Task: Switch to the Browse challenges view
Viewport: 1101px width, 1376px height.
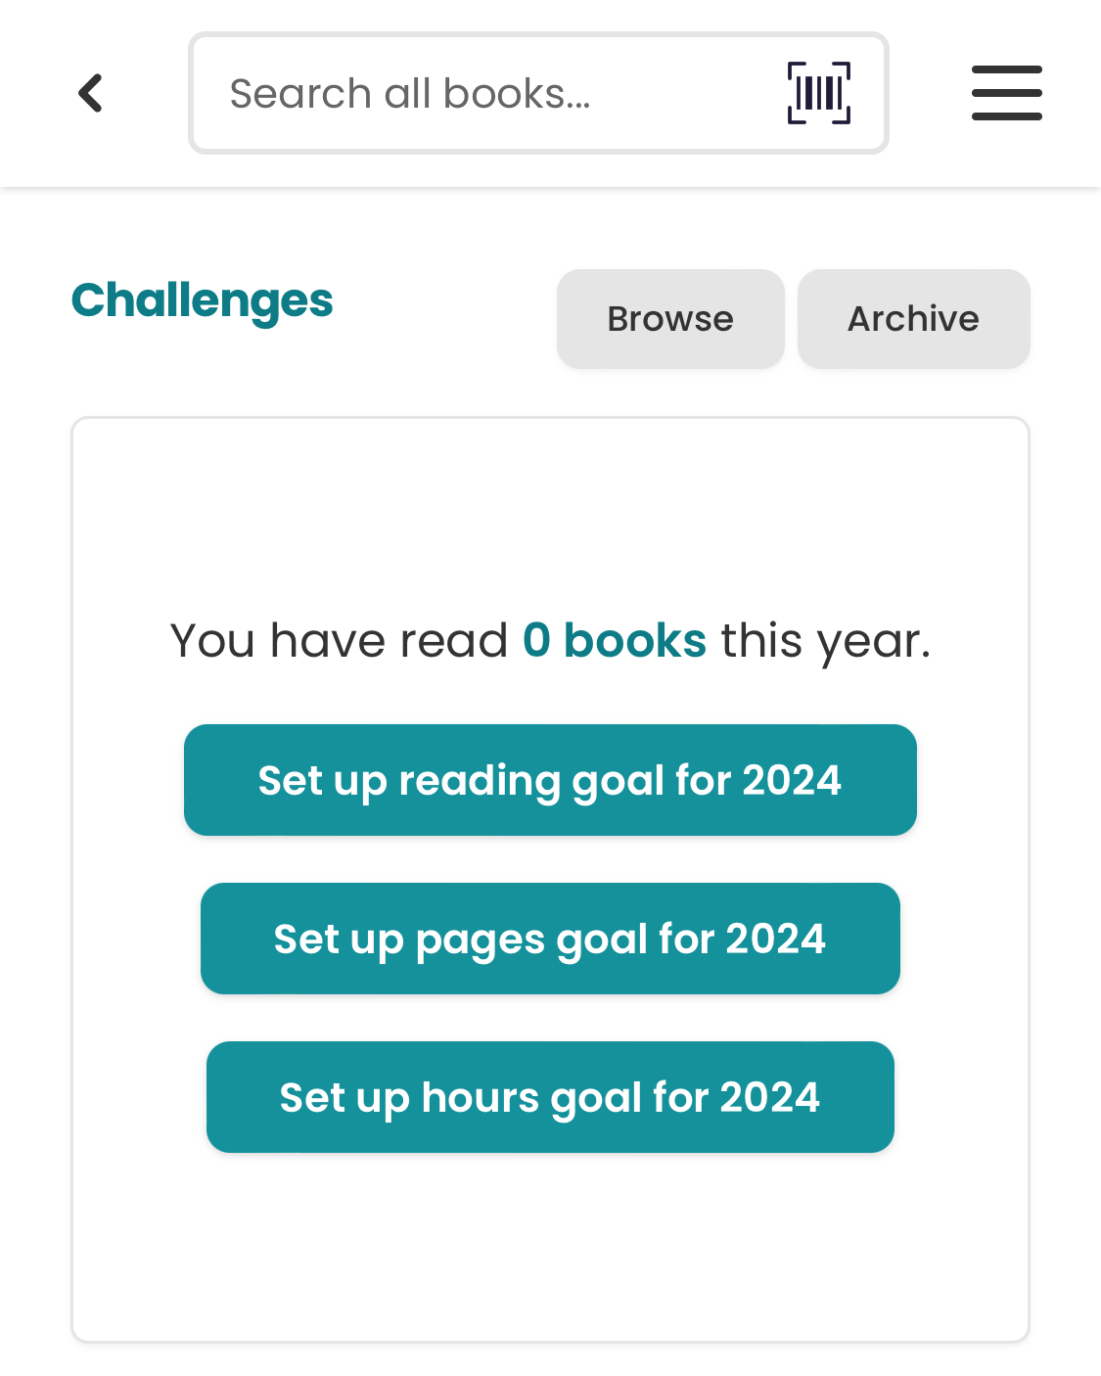Action: pyautogui.click(x=670, y=318)
